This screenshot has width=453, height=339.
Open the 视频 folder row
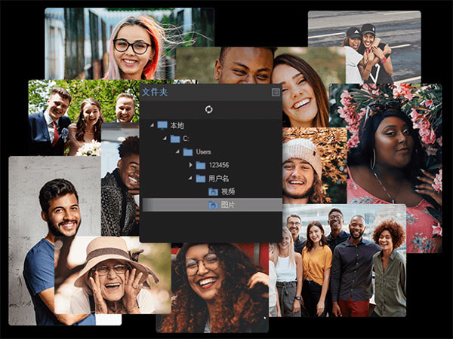[212, 191]
